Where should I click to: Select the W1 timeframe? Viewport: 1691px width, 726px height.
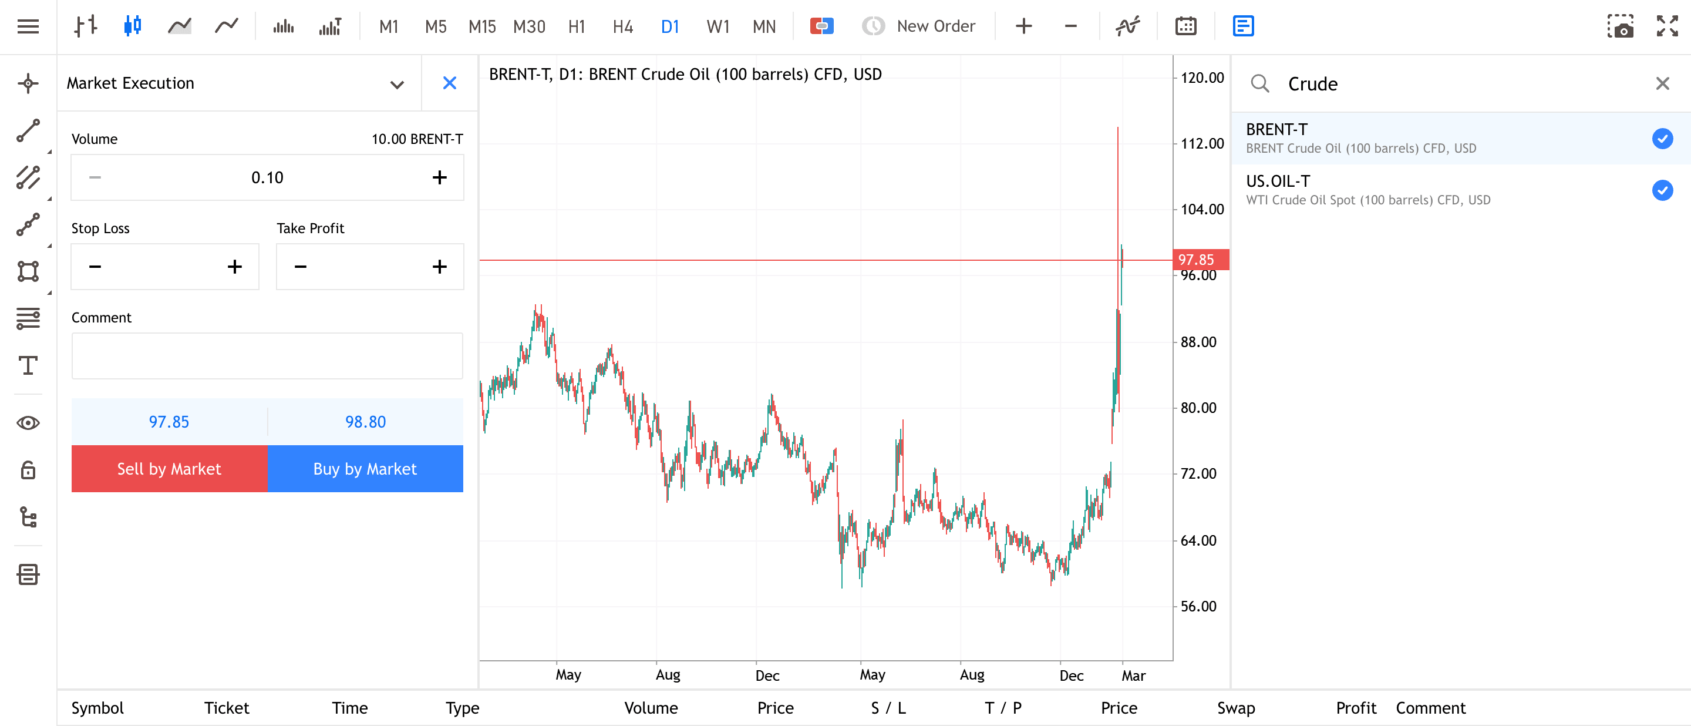[718, 26]
